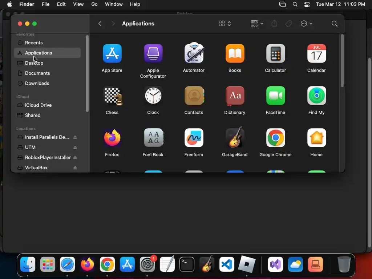The image size is (372, 279).
Task: Open the Window menu
Action: [x=114, y=4]
